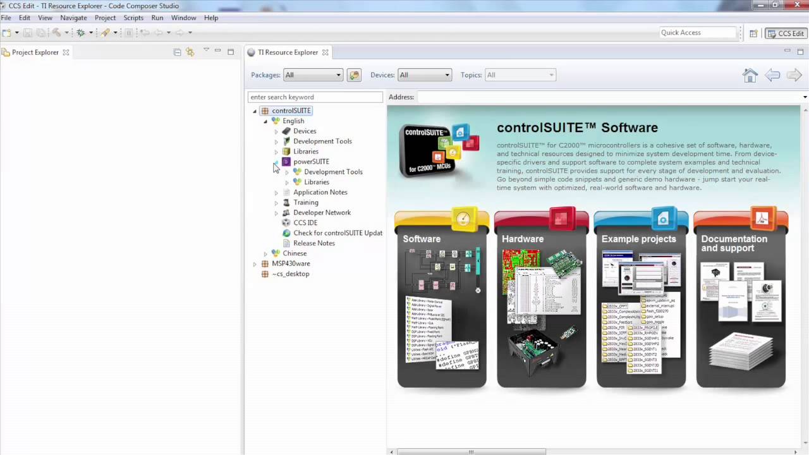This screenshot has width=809, height=455.
Task: Click the Save toolbar icon
Action: pyautogui.click(x=28, y=32)
